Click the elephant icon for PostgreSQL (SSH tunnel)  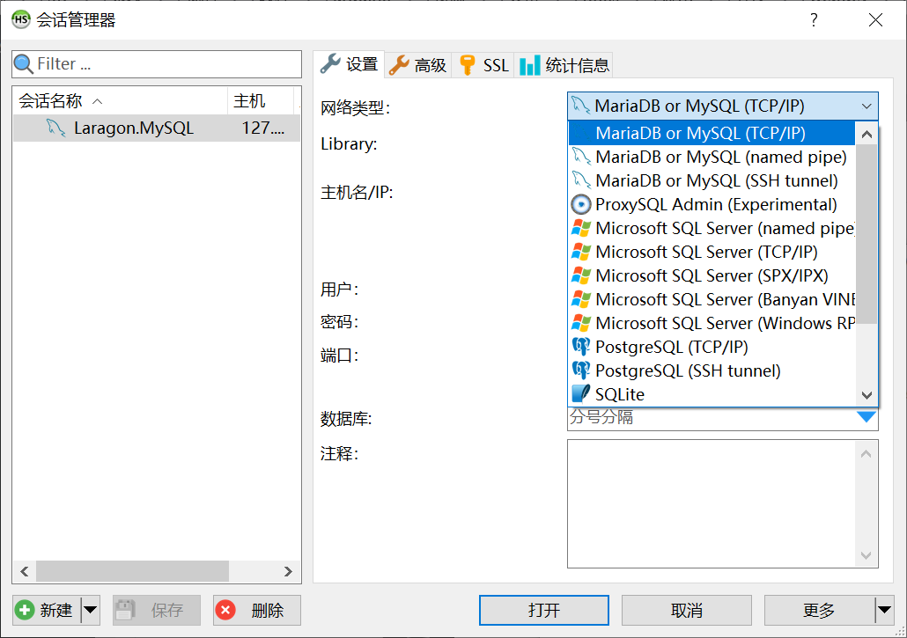click(x=581, y=370)
